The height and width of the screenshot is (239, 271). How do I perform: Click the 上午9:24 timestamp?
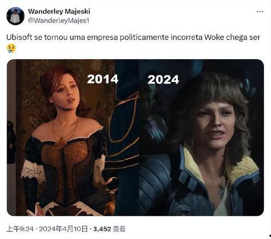click(x=20, y=229)
